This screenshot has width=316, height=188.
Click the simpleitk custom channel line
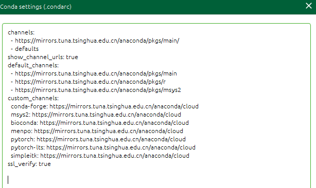[100, 156]
